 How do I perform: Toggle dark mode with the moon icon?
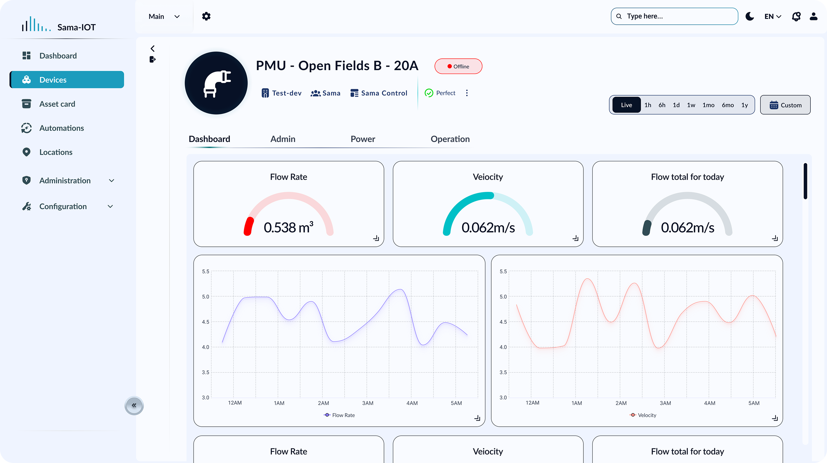750,16
